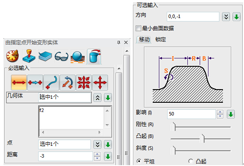Collapse the 几何体 list chevron button
Viewport: 244px width, 166px height.
(x=97, y=97)
